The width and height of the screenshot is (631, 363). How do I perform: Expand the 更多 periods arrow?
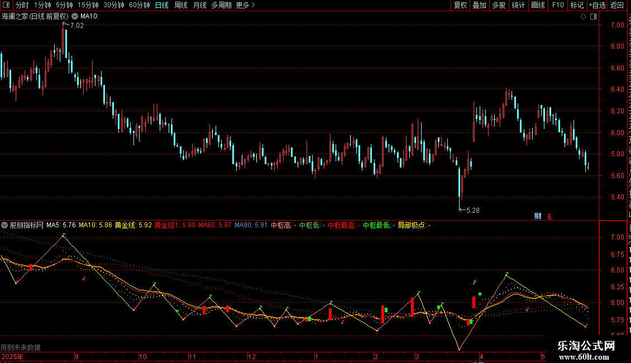[253, 5]
